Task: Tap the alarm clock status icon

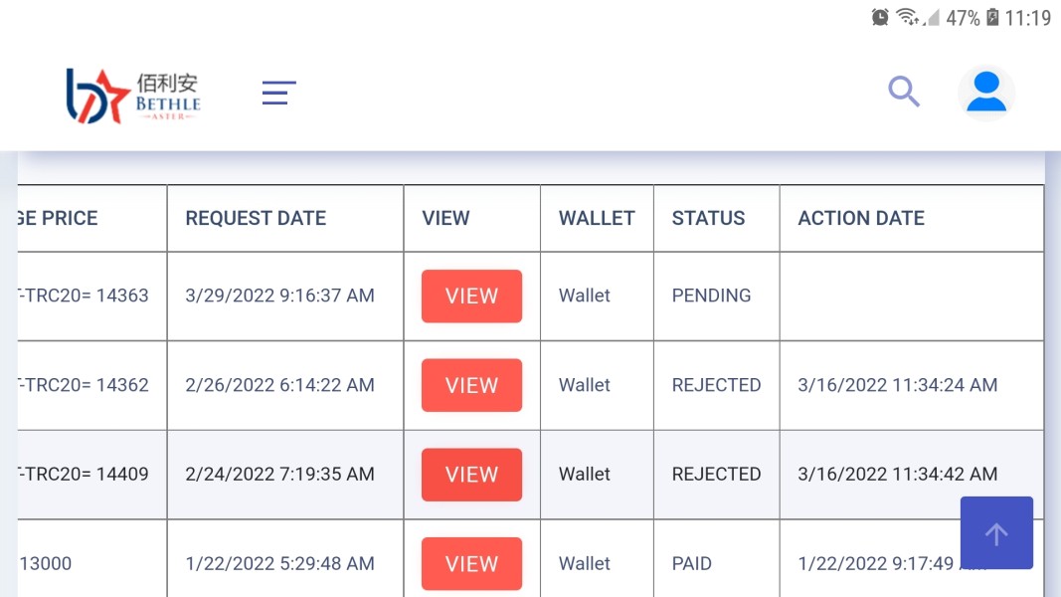Action: click(x=880, y=17)
